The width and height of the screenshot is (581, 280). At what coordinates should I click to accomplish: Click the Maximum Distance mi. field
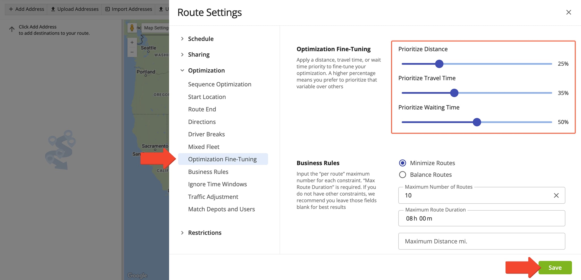pyautogui.click(x=482, y=241)
